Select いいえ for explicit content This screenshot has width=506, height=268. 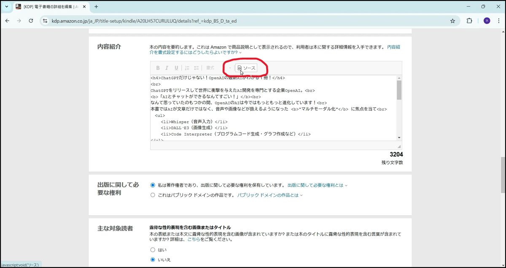tap(153, 260)
